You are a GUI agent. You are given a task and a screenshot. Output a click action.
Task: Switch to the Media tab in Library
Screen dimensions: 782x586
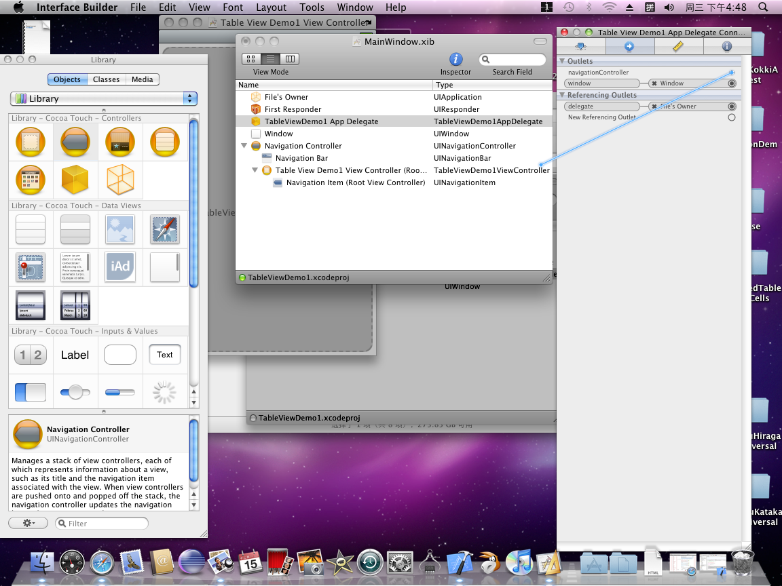click(x=142, y=79)
